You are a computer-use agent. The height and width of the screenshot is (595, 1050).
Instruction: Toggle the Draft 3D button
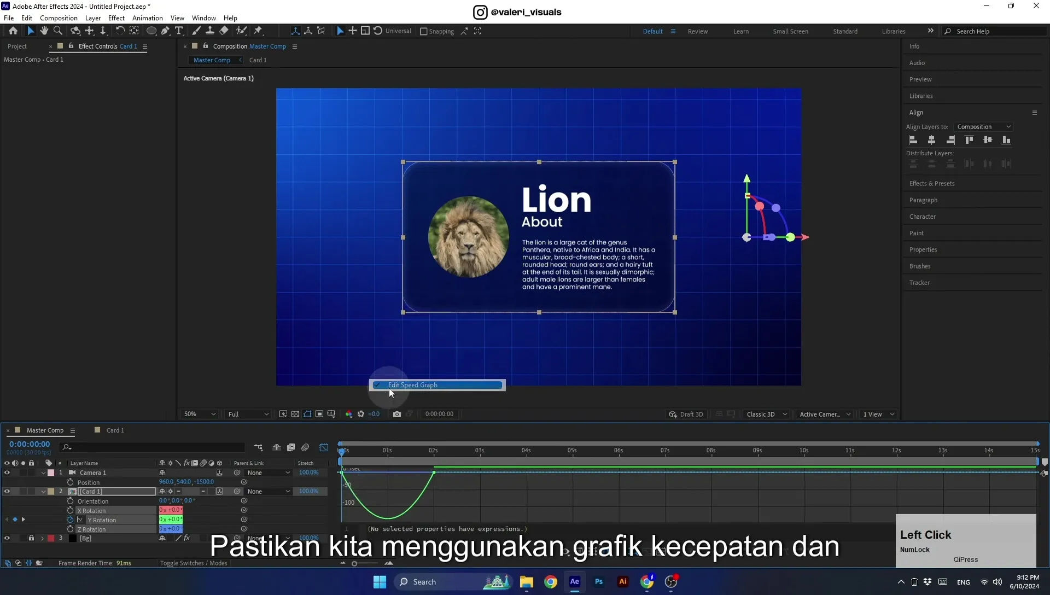point(686,414)
